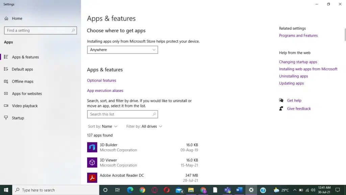Open Apps for websites page
The image size is (346, 195).
(27, 93)
